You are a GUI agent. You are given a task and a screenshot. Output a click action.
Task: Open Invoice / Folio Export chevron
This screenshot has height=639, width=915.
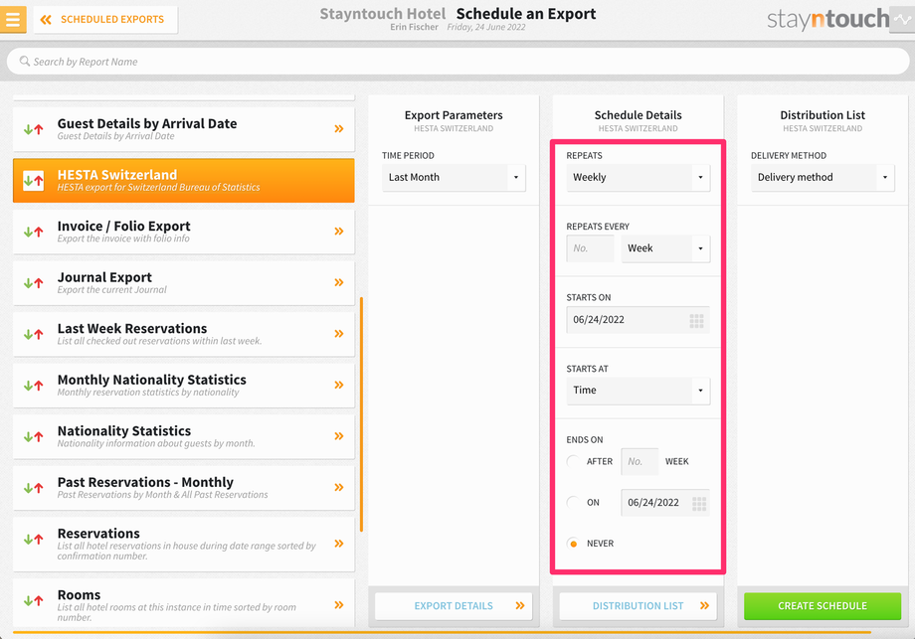tap(339, 232)
